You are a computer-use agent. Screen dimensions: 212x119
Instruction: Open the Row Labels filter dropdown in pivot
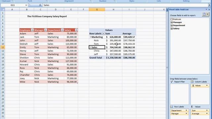tap(103, 33)
